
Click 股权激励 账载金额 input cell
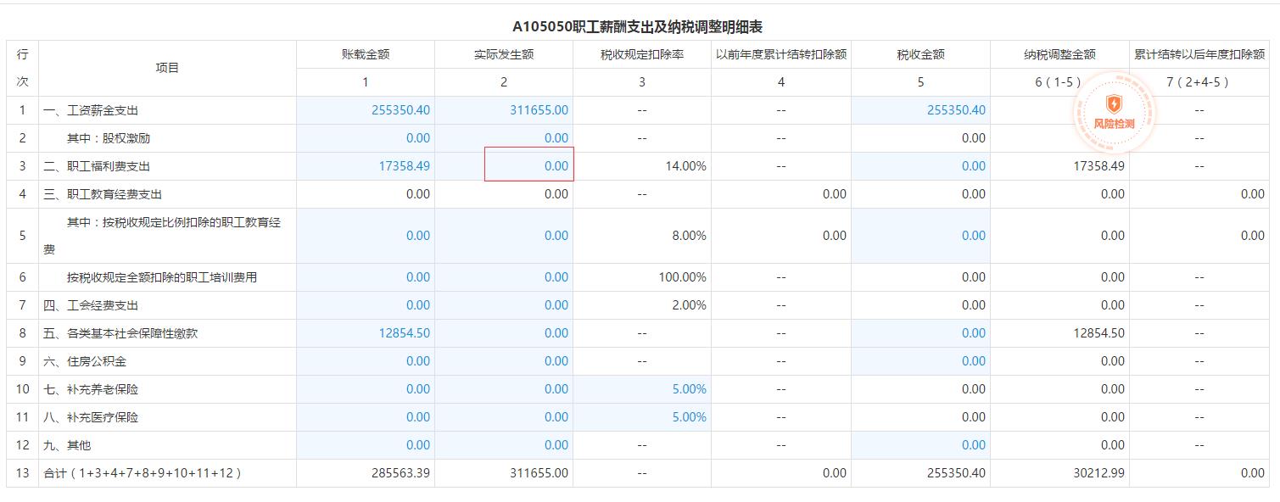tap(366, 138)
